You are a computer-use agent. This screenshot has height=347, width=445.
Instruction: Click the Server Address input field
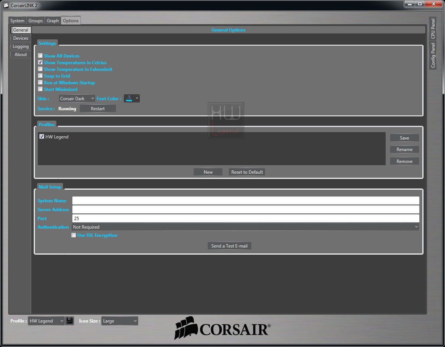pos(246,210)
